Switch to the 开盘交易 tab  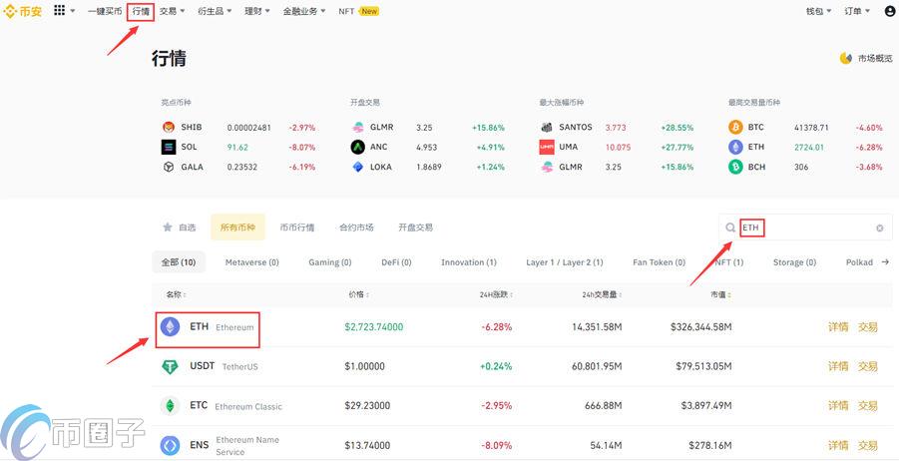coord(416,228)
